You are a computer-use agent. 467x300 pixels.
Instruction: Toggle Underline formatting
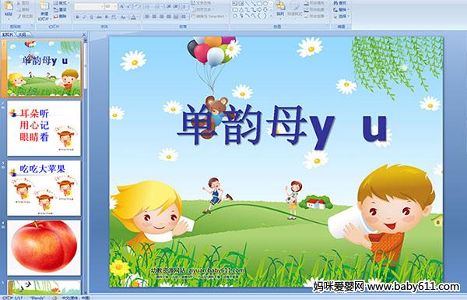pyautogui.click(x=91, y=17)
